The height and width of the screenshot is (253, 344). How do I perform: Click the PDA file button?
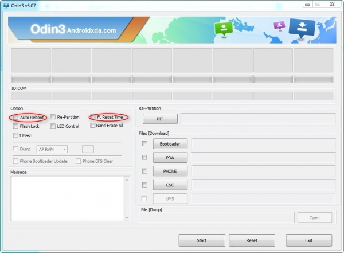click(x=170, y=158)
